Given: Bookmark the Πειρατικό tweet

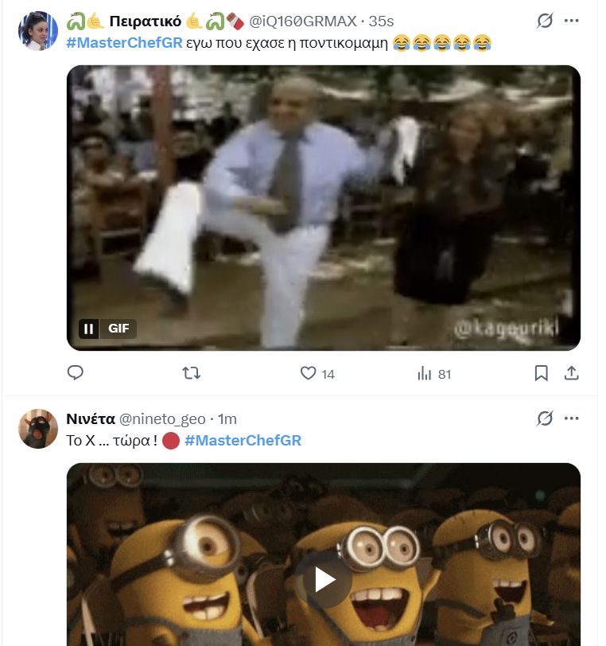Looking at the screenshot, I should (x=541, y=372).
